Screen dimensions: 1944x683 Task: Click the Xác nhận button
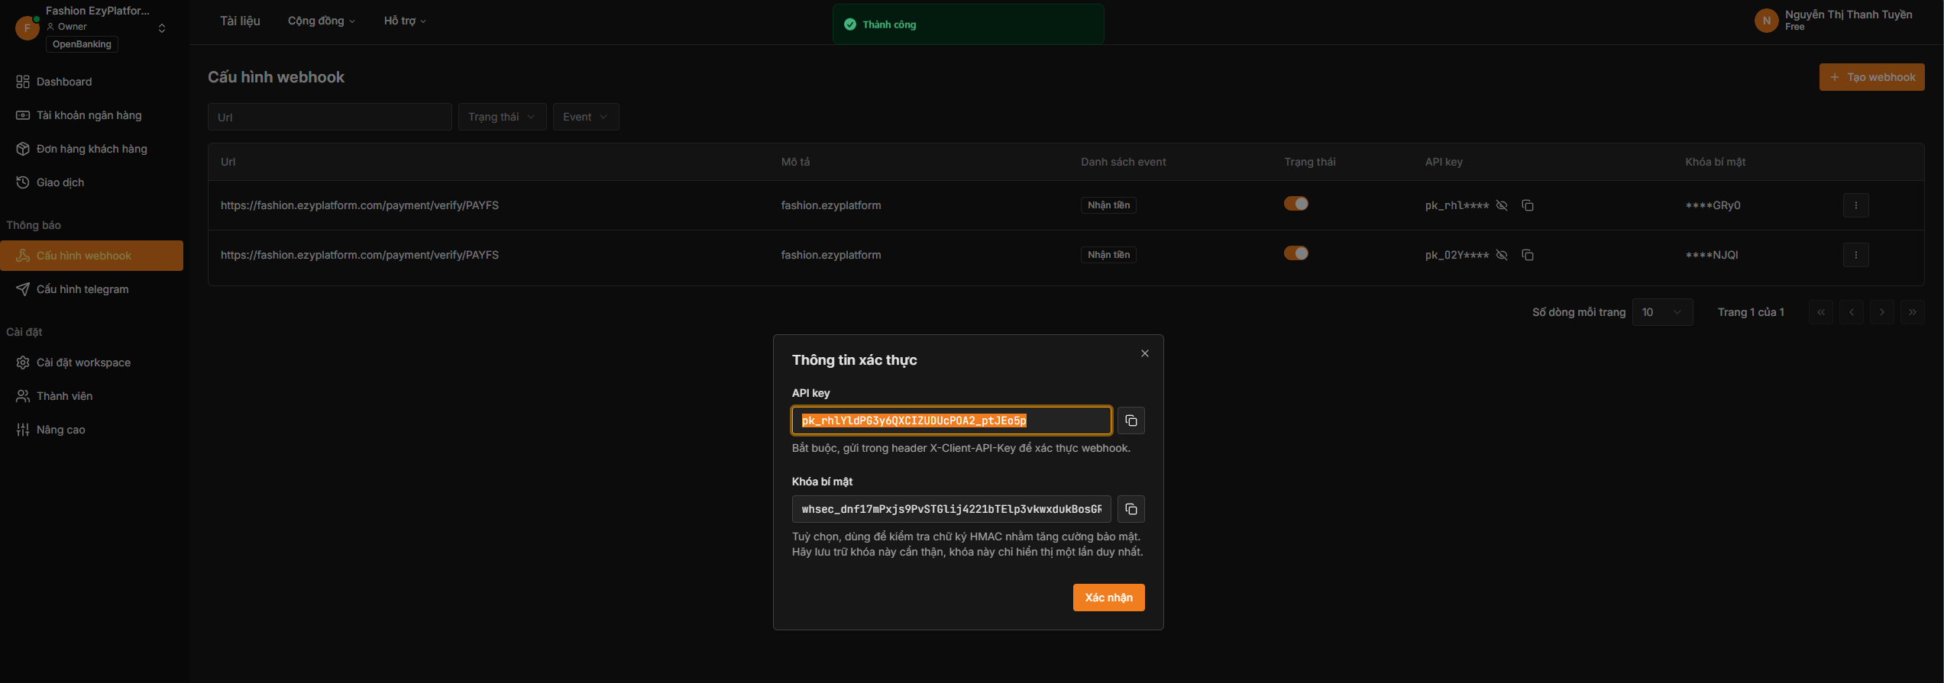pos(1108,598)
